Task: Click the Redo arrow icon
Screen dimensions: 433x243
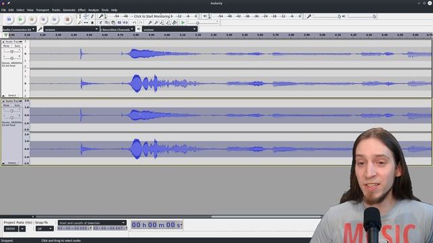Action: [141, 22]
